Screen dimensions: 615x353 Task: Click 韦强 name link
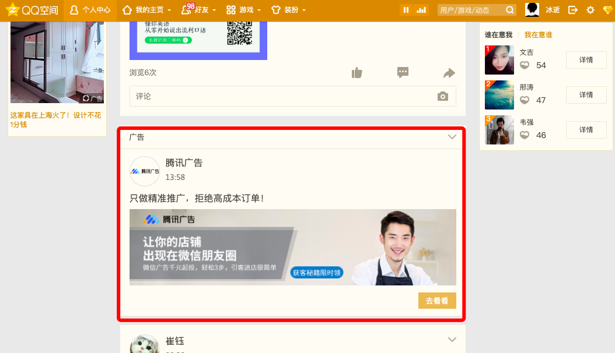[526, 122]
